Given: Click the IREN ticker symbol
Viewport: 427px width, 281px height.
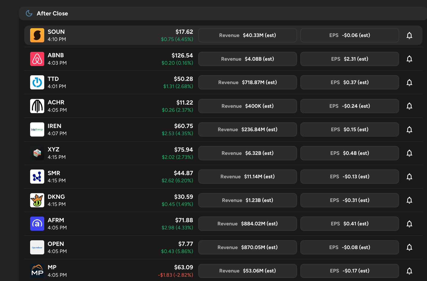Looking at the screenshot, I should 54,126.
